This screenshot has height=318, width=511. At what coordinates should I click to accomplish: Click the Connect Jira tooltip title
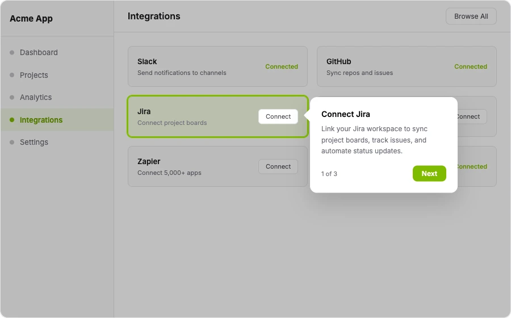pos(345,114)
